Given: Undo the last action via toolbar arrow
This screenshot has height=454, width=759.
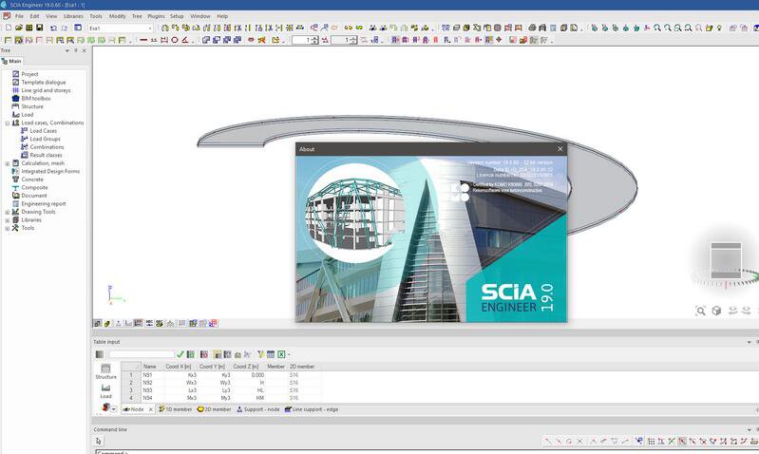Looking at the screenshot, I should 54,28.
